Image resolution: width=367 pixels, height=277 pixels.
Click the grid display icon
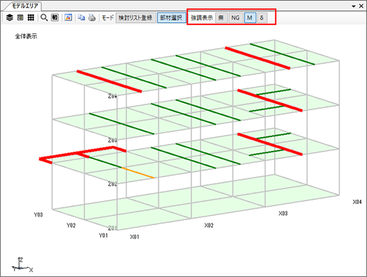tap(31, 17)
